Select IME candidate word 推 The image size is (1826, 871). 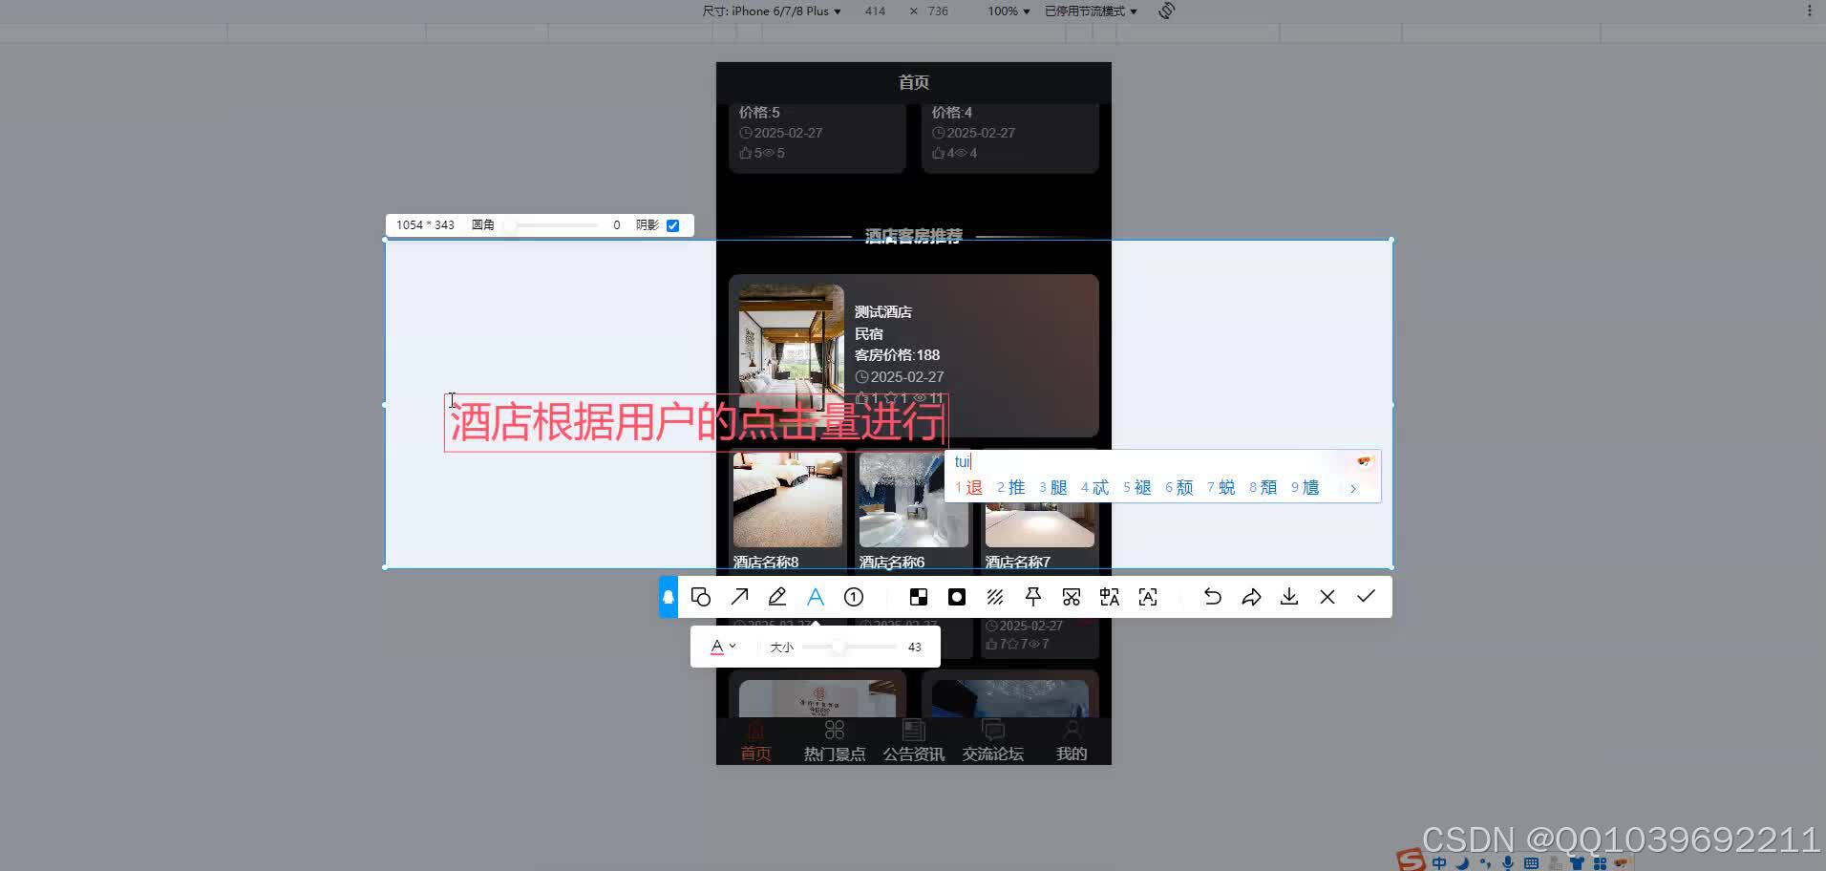(1015, 487)
